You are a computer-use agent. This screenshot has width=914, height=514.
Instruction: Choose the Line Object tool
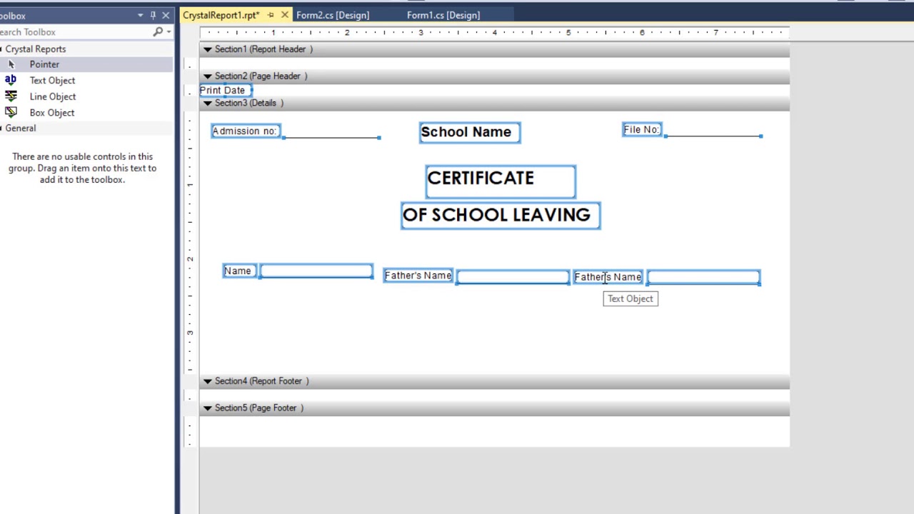(x=53, y=96)
